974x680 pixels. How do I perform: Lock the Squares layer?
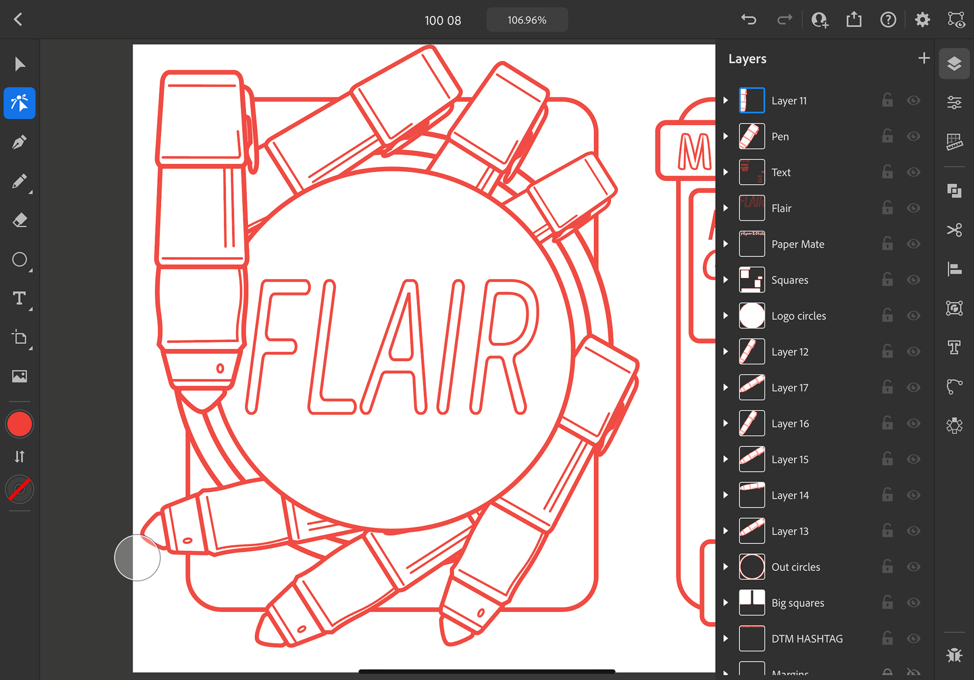(x=887, y=279)
